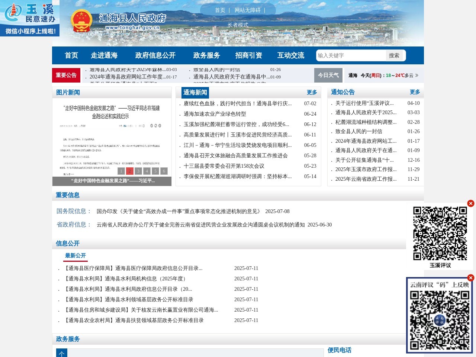Open news 通海加速农业产业绿色转型
Viewport: 476px width, 357px height.
point(215,114)
